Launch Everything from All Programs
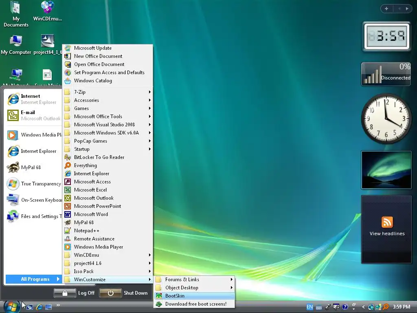 click(108, 165)
